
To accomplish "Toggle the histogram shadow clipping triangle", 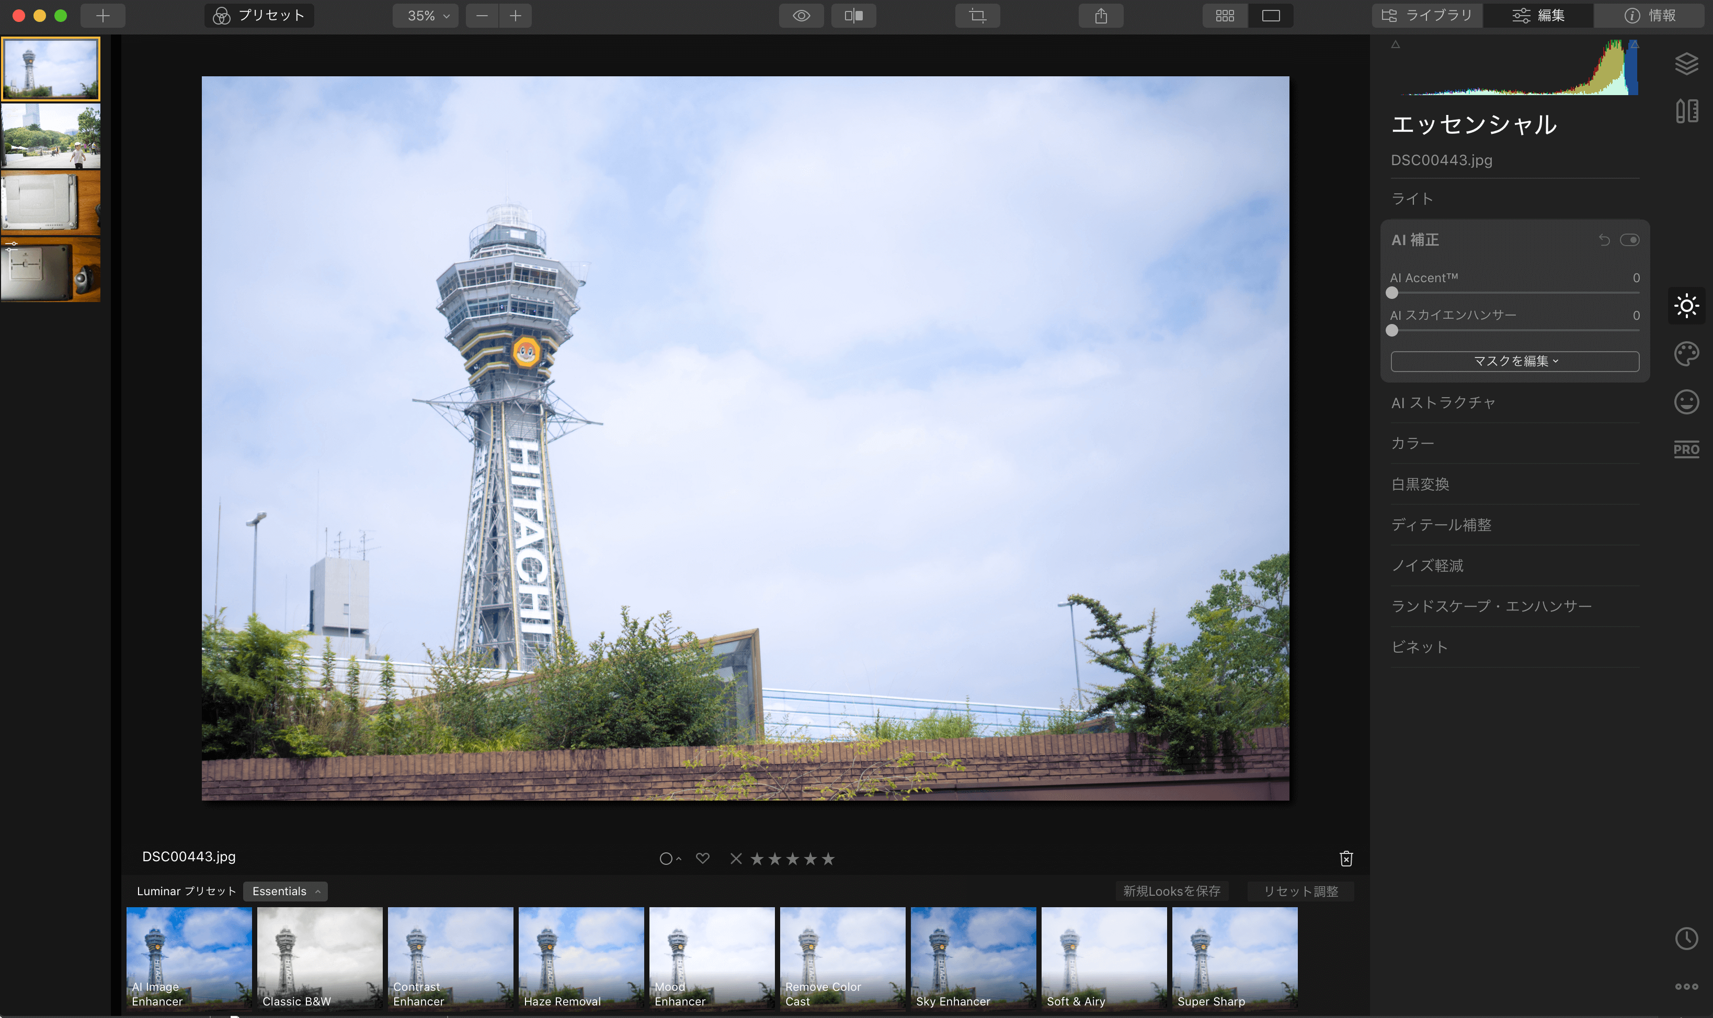I will 1395,44.
